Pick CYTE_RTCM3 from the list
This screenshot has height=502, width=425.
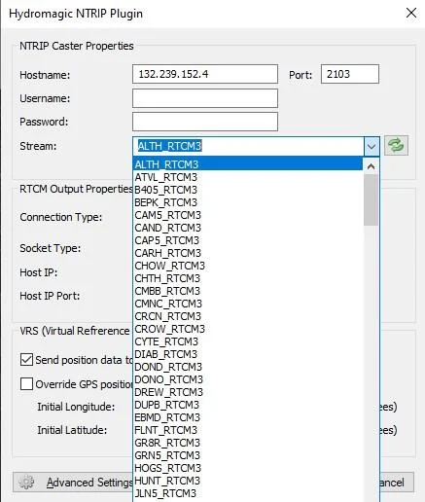(x=248, y=341)
